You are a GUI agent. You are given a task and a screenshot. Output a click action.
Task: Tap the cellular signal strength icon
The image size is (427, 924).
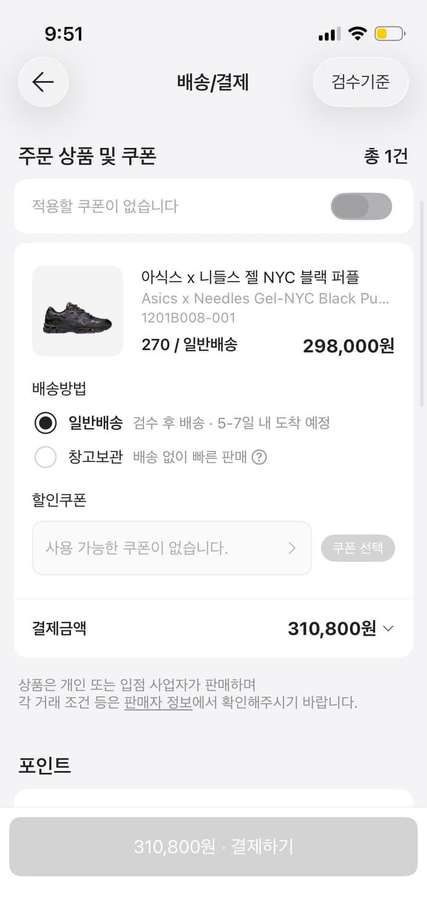point(327,34)
